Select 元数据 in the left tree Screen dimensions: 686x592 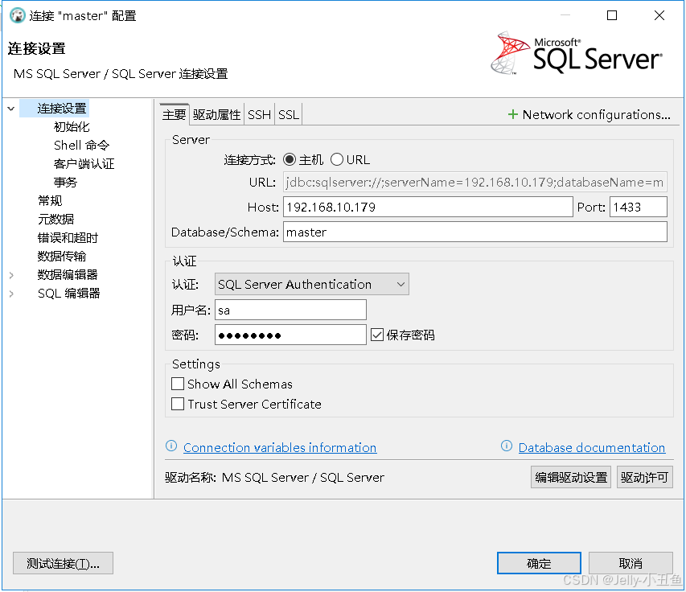[56, 220]
